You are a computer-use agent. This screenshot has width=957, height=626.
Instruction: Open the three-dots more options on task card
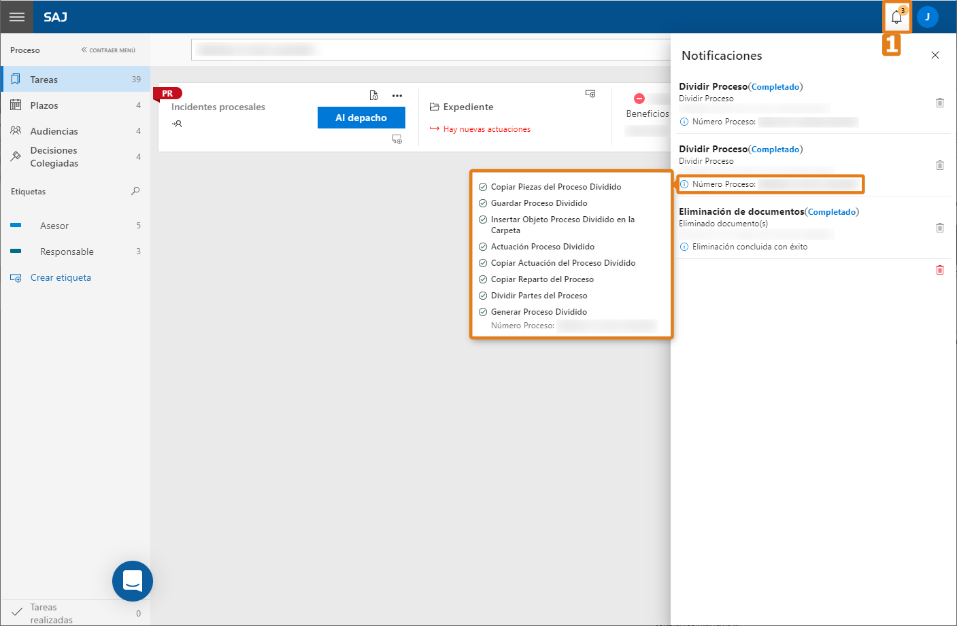pos(397,96)
